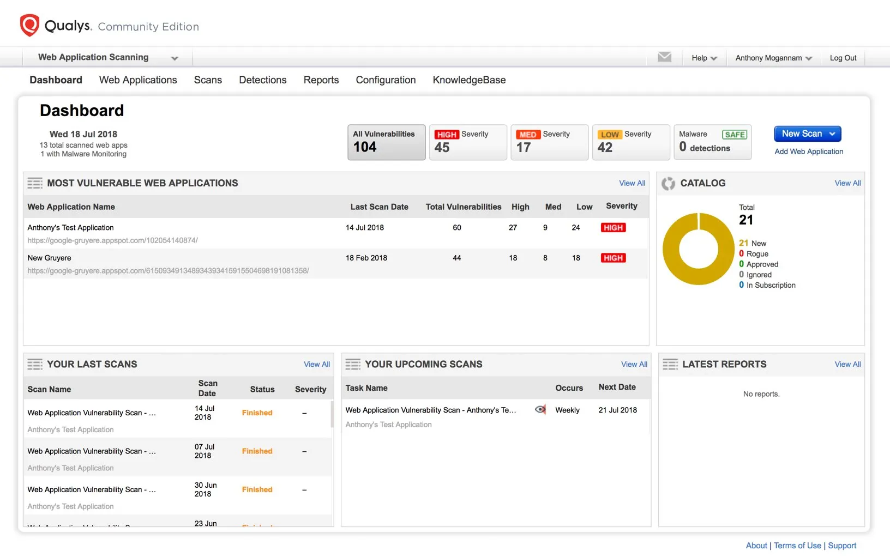
Task: Expand the New Scan button arrow
Action: pos(832,134)
